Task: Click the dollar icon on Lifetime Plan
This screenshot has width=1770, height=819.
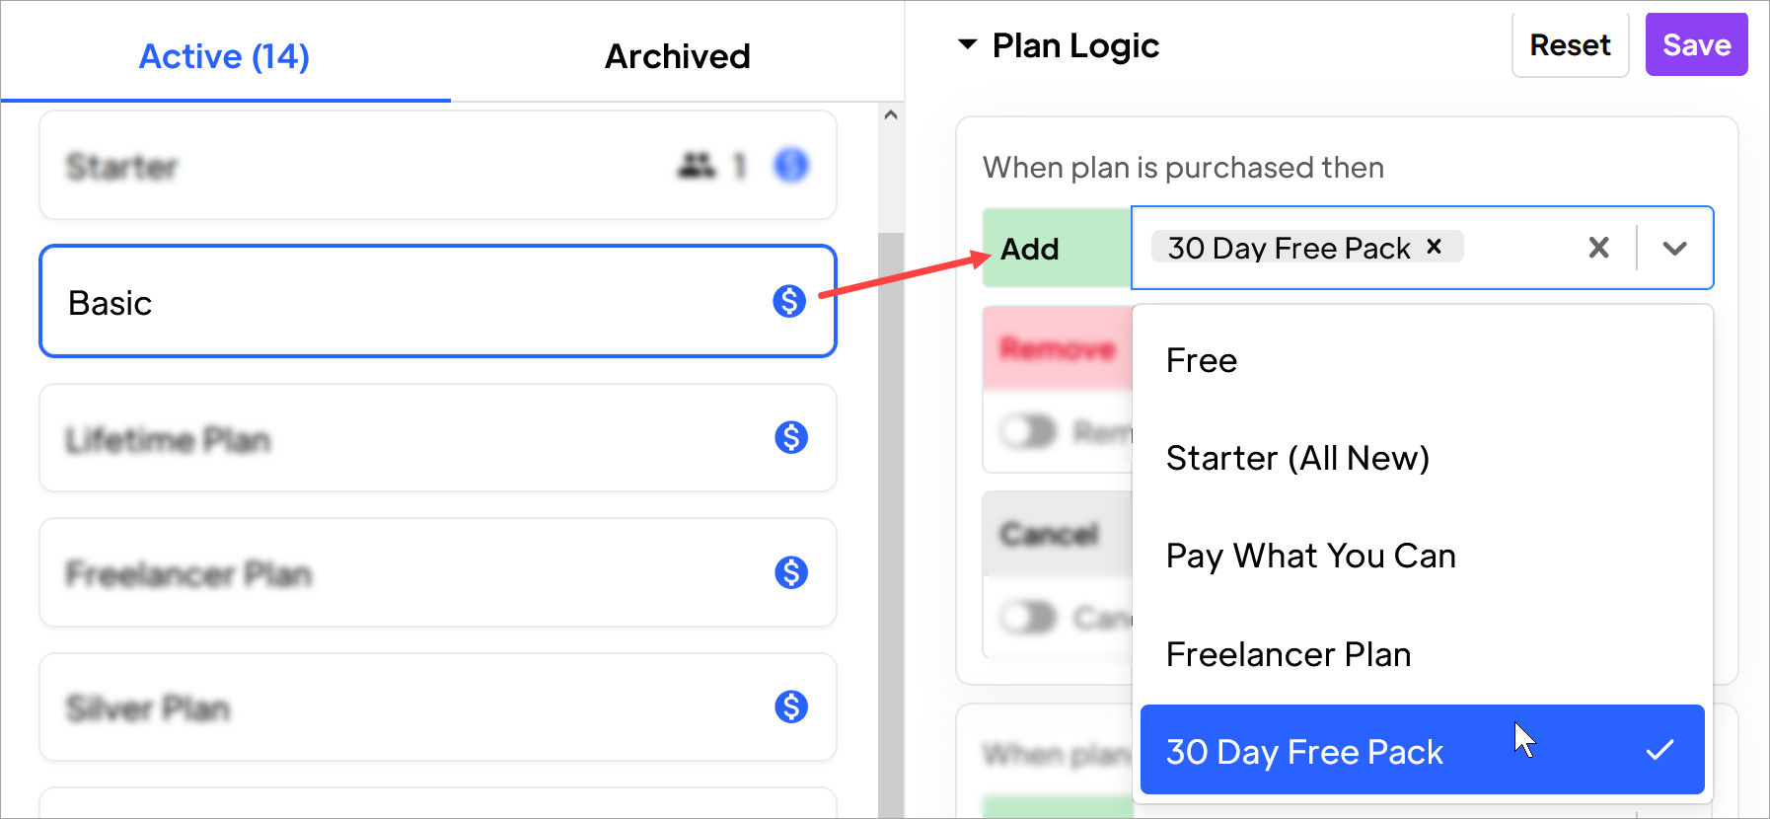Action: 789,437
